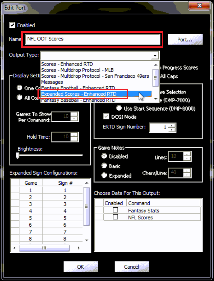Select Messages from output type list
Image resolution: width=214 pixels, height=281 pixels.
(x=52, y=82)
